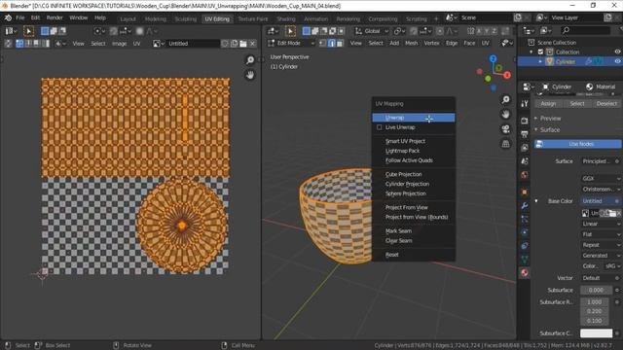
Task: Adjust Subsurface Radius 1.000 field
Action: 596,302
